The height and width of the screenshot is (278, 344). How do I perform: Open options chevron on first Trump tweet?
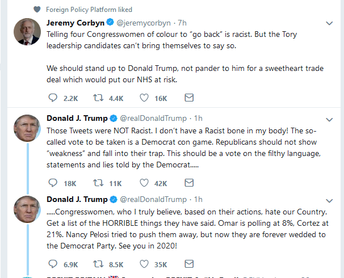click(329, 119)
